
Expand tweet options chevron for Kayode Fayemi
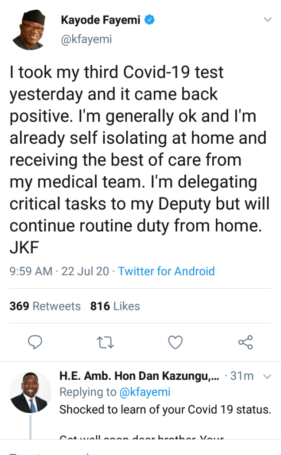pyautogui.click(x=267, y=20)
